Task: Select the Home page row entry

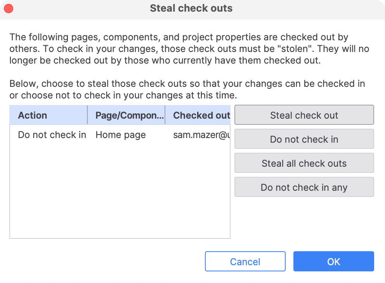Action: (x=121, y=135)
